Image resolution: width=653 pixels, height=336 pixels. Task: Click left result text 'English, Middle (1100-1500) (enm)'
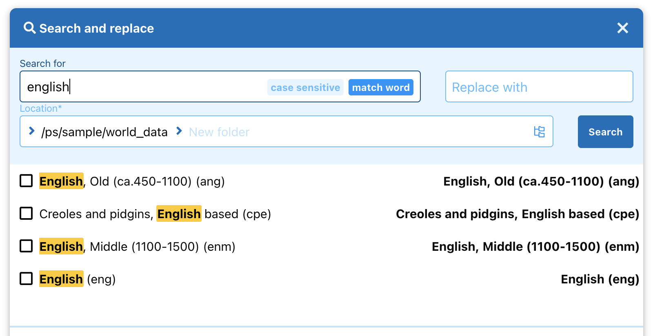pos(137,246)
